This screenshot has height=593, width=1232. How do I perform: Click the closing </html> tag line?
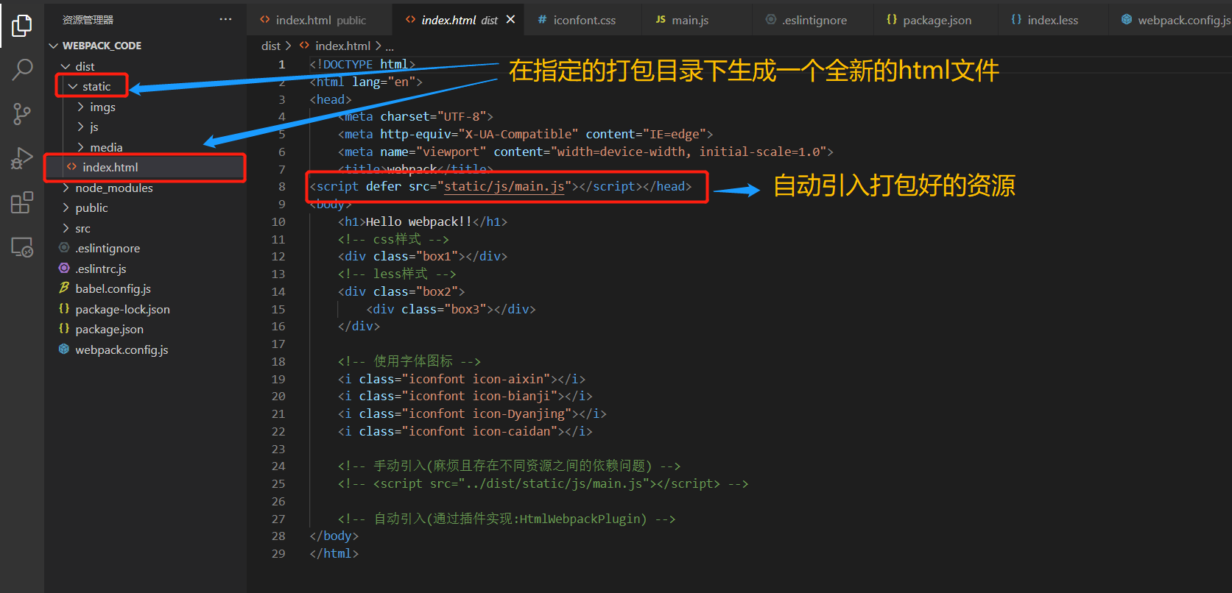click(334, 553)
